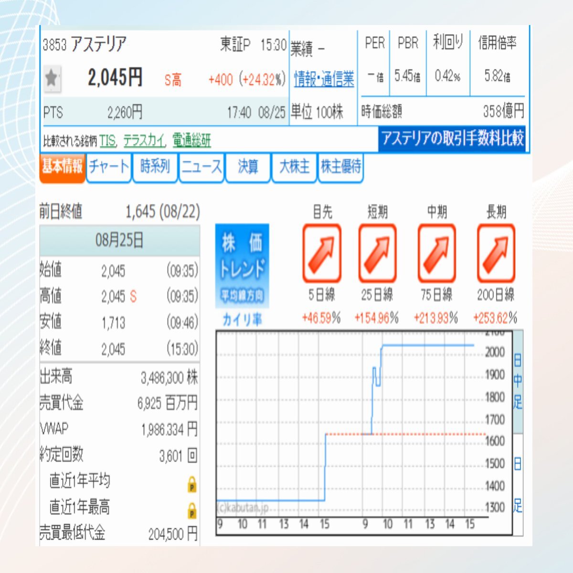Switch to the 基本情報 tab

pyautogui.click(x=62, y=167)
